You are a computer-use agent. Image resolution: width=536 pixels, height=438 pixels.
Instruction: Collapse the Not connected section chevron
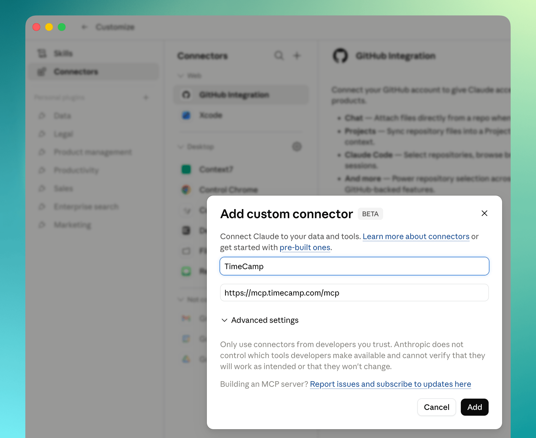tap(181, 299)
